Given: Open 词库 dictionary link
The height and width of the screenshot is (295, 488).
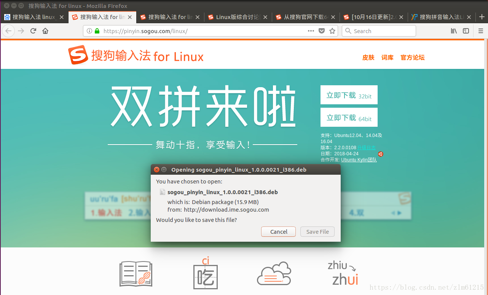Looking at the screenshot, I should pyautogui.click(x=388, y=57).
